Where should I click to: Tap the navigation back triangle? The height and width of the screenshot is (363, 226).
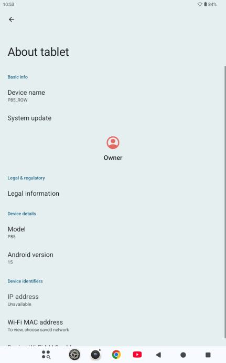coord(158,355)
